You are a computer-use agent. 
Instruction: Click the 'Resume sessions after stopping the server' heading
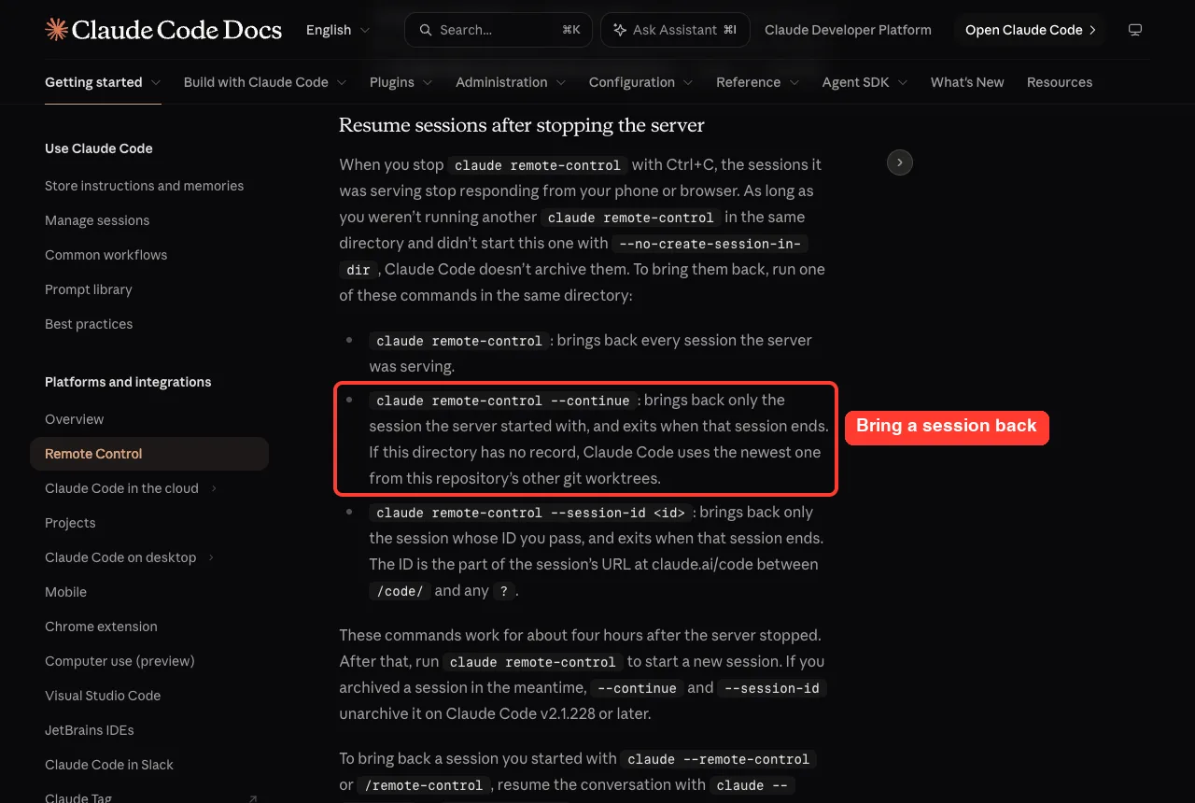[521, 125]
